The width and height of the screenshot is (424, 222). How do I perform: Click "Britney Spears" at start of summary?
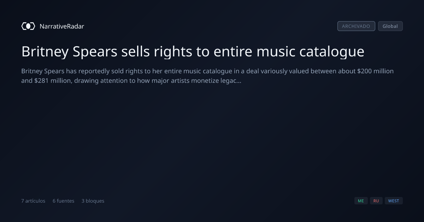click(x=43, y=71)
